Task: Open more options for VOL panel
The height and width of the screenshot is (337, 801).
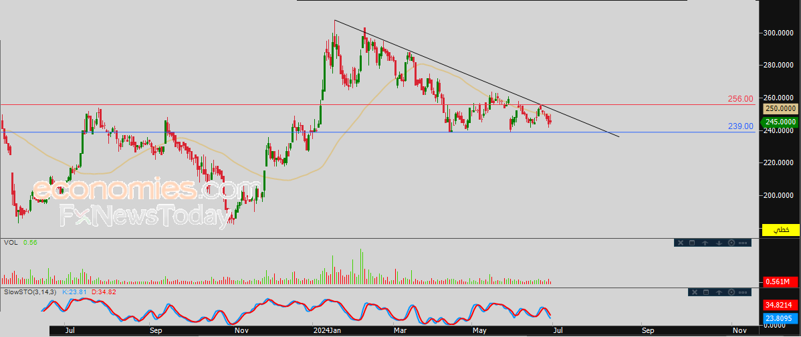Action: (743, 243)
